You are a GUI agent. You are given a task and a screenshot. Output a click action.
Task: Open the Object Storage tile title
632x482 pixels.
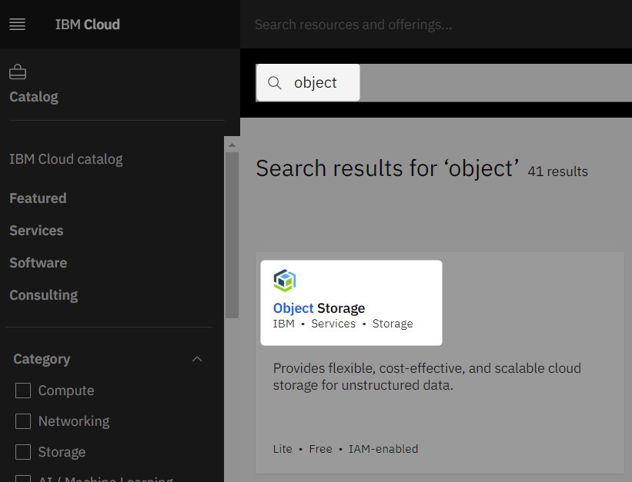coord(319,308)
